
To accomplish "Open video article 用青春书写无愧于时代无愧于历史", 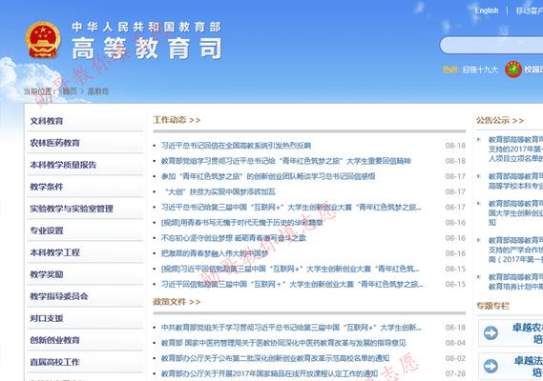I will click(x=242, y=223).
